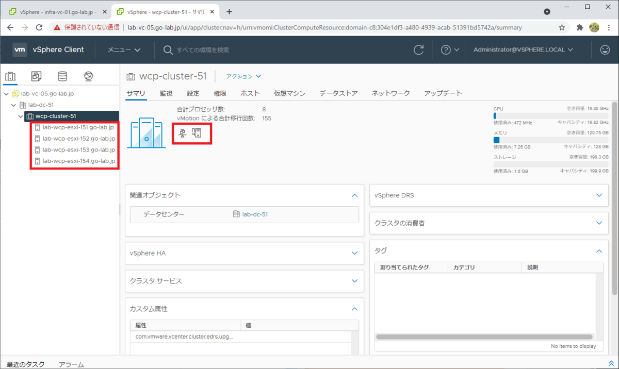Switch to the データストア tab
The width and height of the screenshot is (619, 369).
338,93
